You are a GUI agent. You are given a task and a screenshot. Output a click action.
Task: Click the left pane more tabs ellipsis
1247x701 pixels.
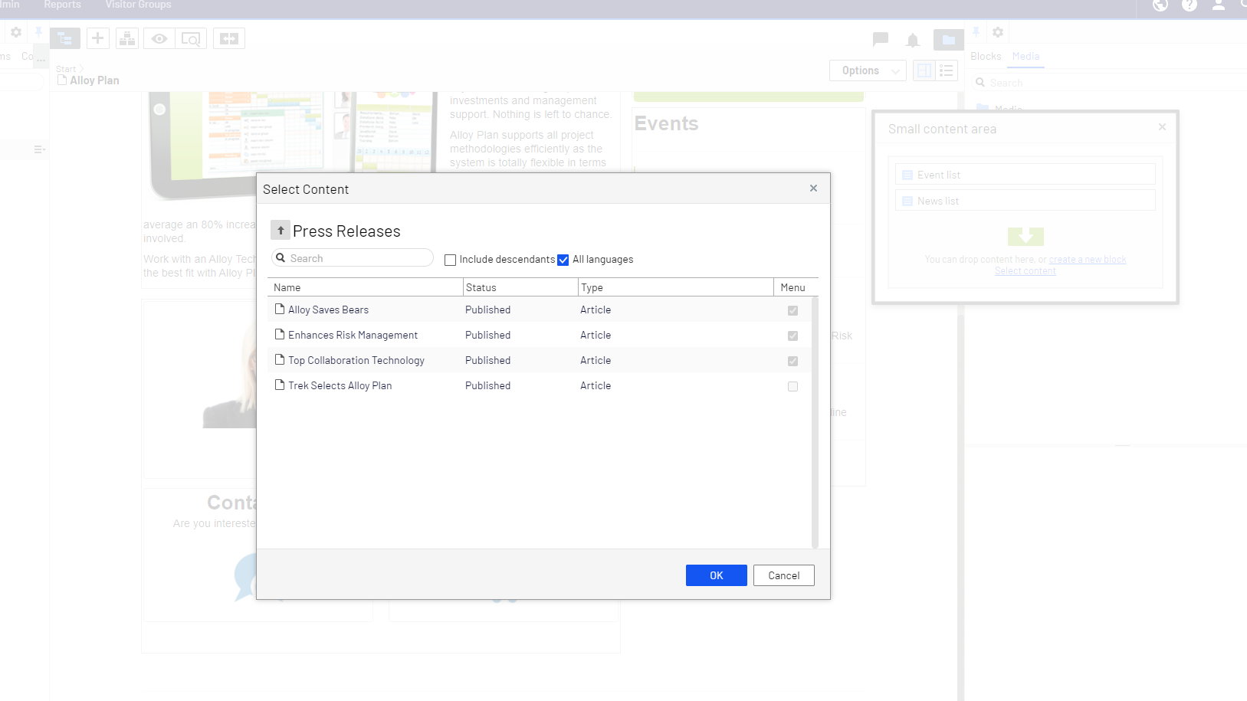click(x=41, y=57)
